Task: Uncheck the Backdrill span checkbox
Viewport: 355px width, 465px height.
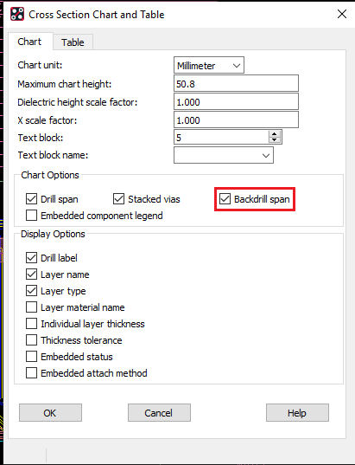Action: pyautogui.click(x=225, y=198)
